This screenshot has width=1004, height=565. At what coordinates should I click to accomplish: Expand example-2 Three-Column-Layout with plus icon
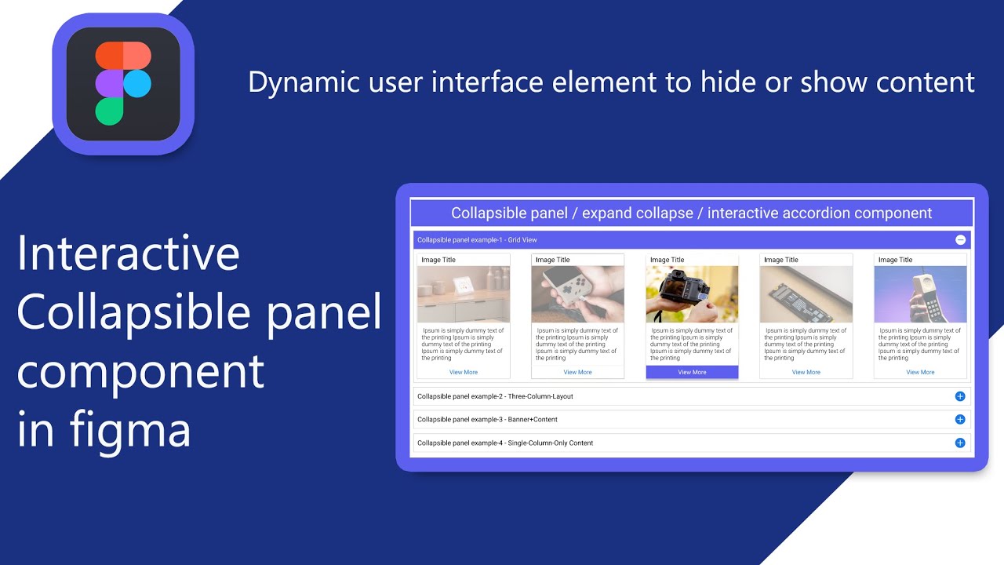click(x=960, y=396)
